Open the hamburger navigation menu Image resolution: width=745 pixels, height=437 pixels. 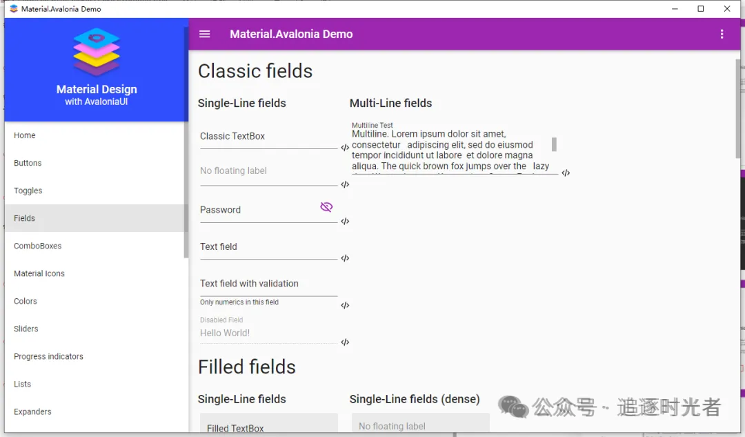pos(204,34)
